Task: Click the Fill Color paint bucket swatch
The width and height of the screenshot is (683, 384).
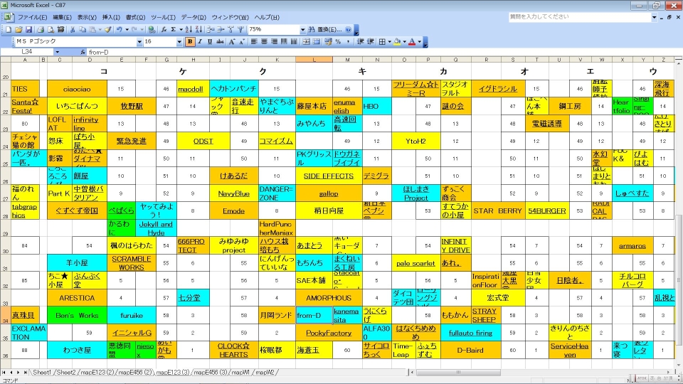Action: tap(397, 42)
